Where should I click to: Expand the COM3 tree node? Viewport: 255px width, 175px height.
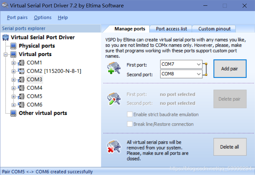13,80
